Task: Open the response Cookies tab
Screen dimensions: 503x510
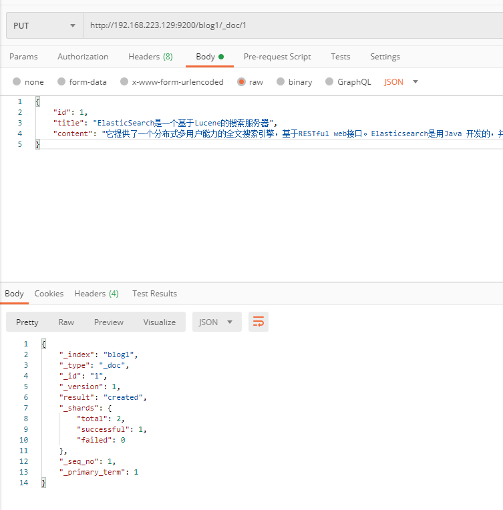Action: (x=49, y=294)
